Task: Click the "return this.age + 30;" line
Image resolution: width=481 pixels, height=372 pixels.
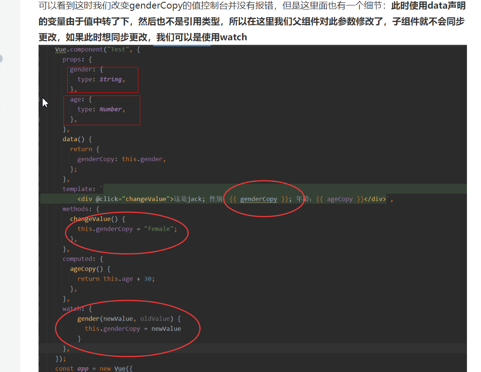Action: (116, 279)
